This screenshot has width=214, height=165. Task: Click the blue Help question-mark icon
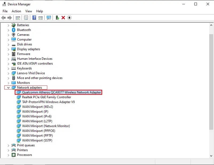click(x=34, y=18)
